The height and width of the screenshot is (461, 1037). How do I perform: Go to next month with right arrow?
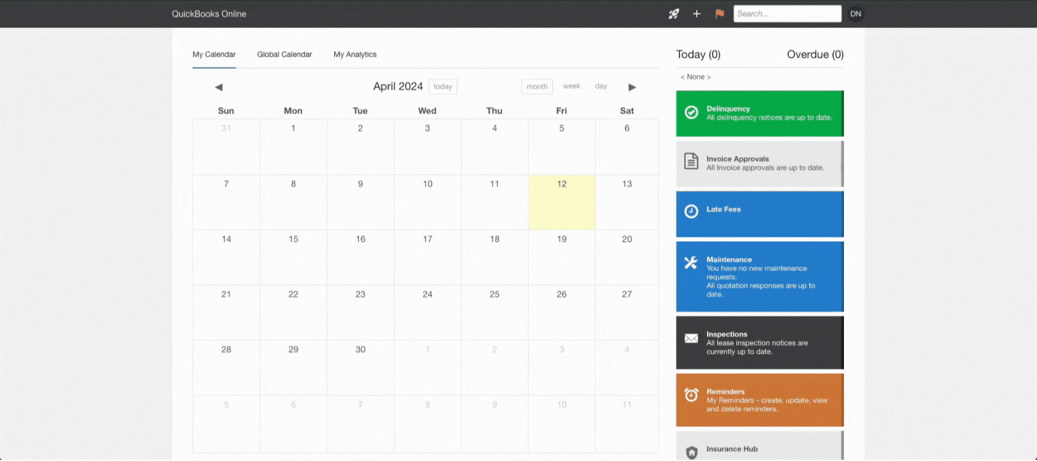[632, 87]
